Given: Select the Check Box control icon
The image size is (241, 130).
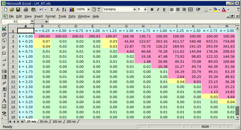Looking at the screenshot, I should tap(4, 48).
